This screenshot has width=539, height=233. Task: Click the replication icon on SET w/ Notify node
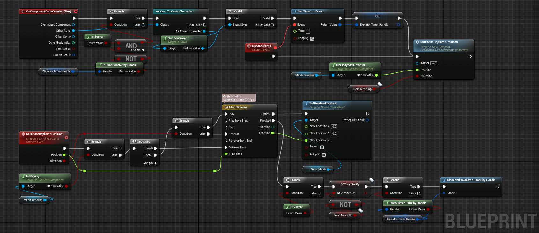(x=372, y=180)
